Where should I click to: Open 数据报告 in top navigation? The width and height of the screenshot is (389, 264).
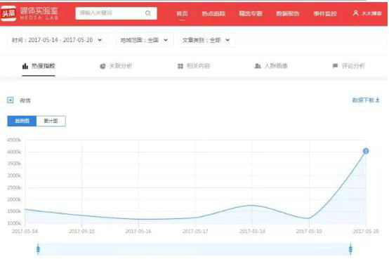288,13
